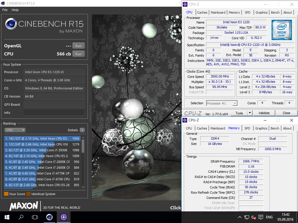Open Graphics tab in top CPU-Z

(262, 12)
